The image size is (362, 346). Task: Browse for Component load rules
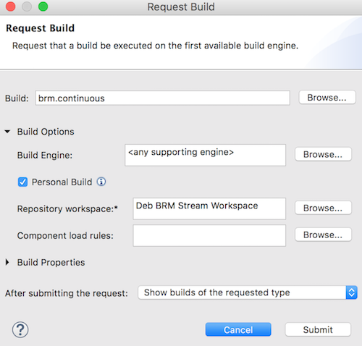click(323, 235)
